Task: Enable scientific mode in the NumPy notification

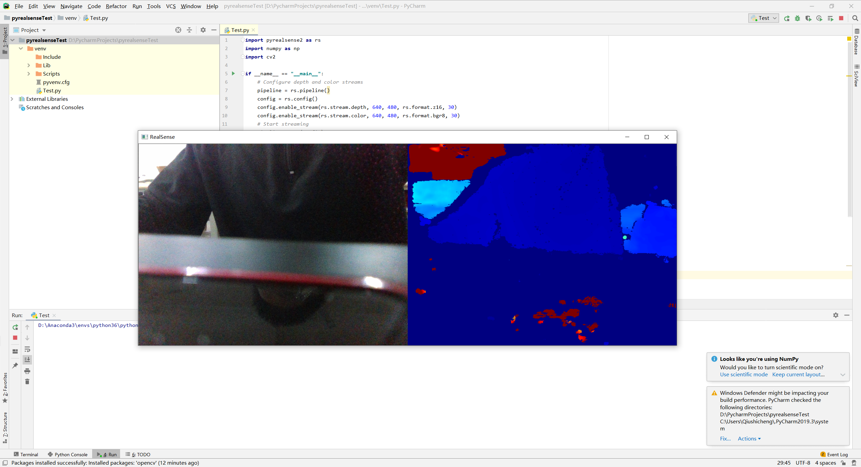Action: coord(743,374)
